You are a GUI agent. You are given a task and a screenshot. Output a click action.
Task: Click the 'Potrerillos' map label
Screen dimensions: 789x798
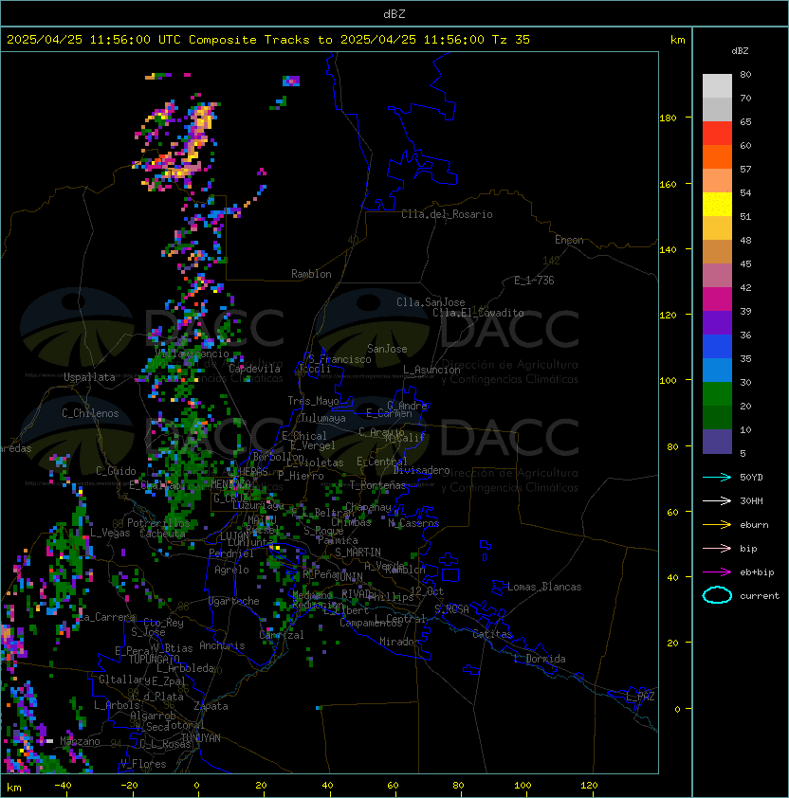click(x=158, y=524)
